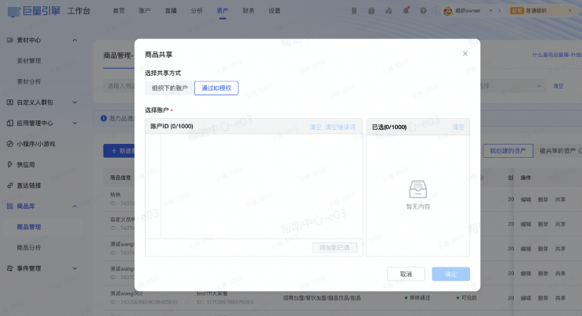Click 确定 to confirm sharing
Viewport: 582px width, 316px height.
pyautogui.click(x=450, y=274)
